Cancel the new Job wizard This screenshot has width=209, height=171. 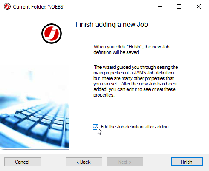click(23, 162)
